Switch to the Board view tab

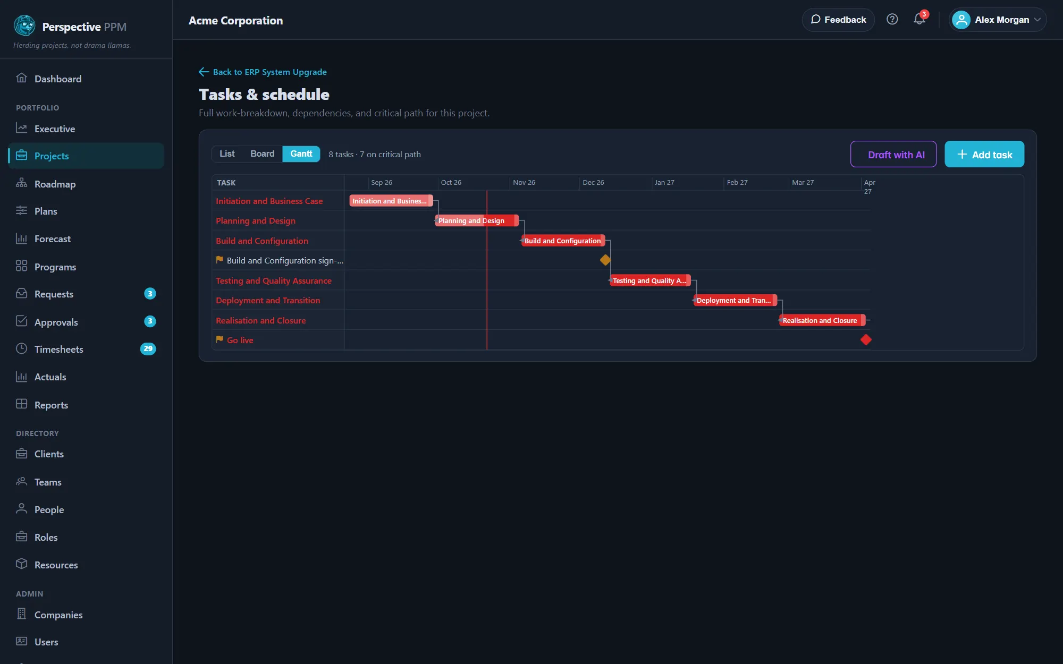pos(263,154)
